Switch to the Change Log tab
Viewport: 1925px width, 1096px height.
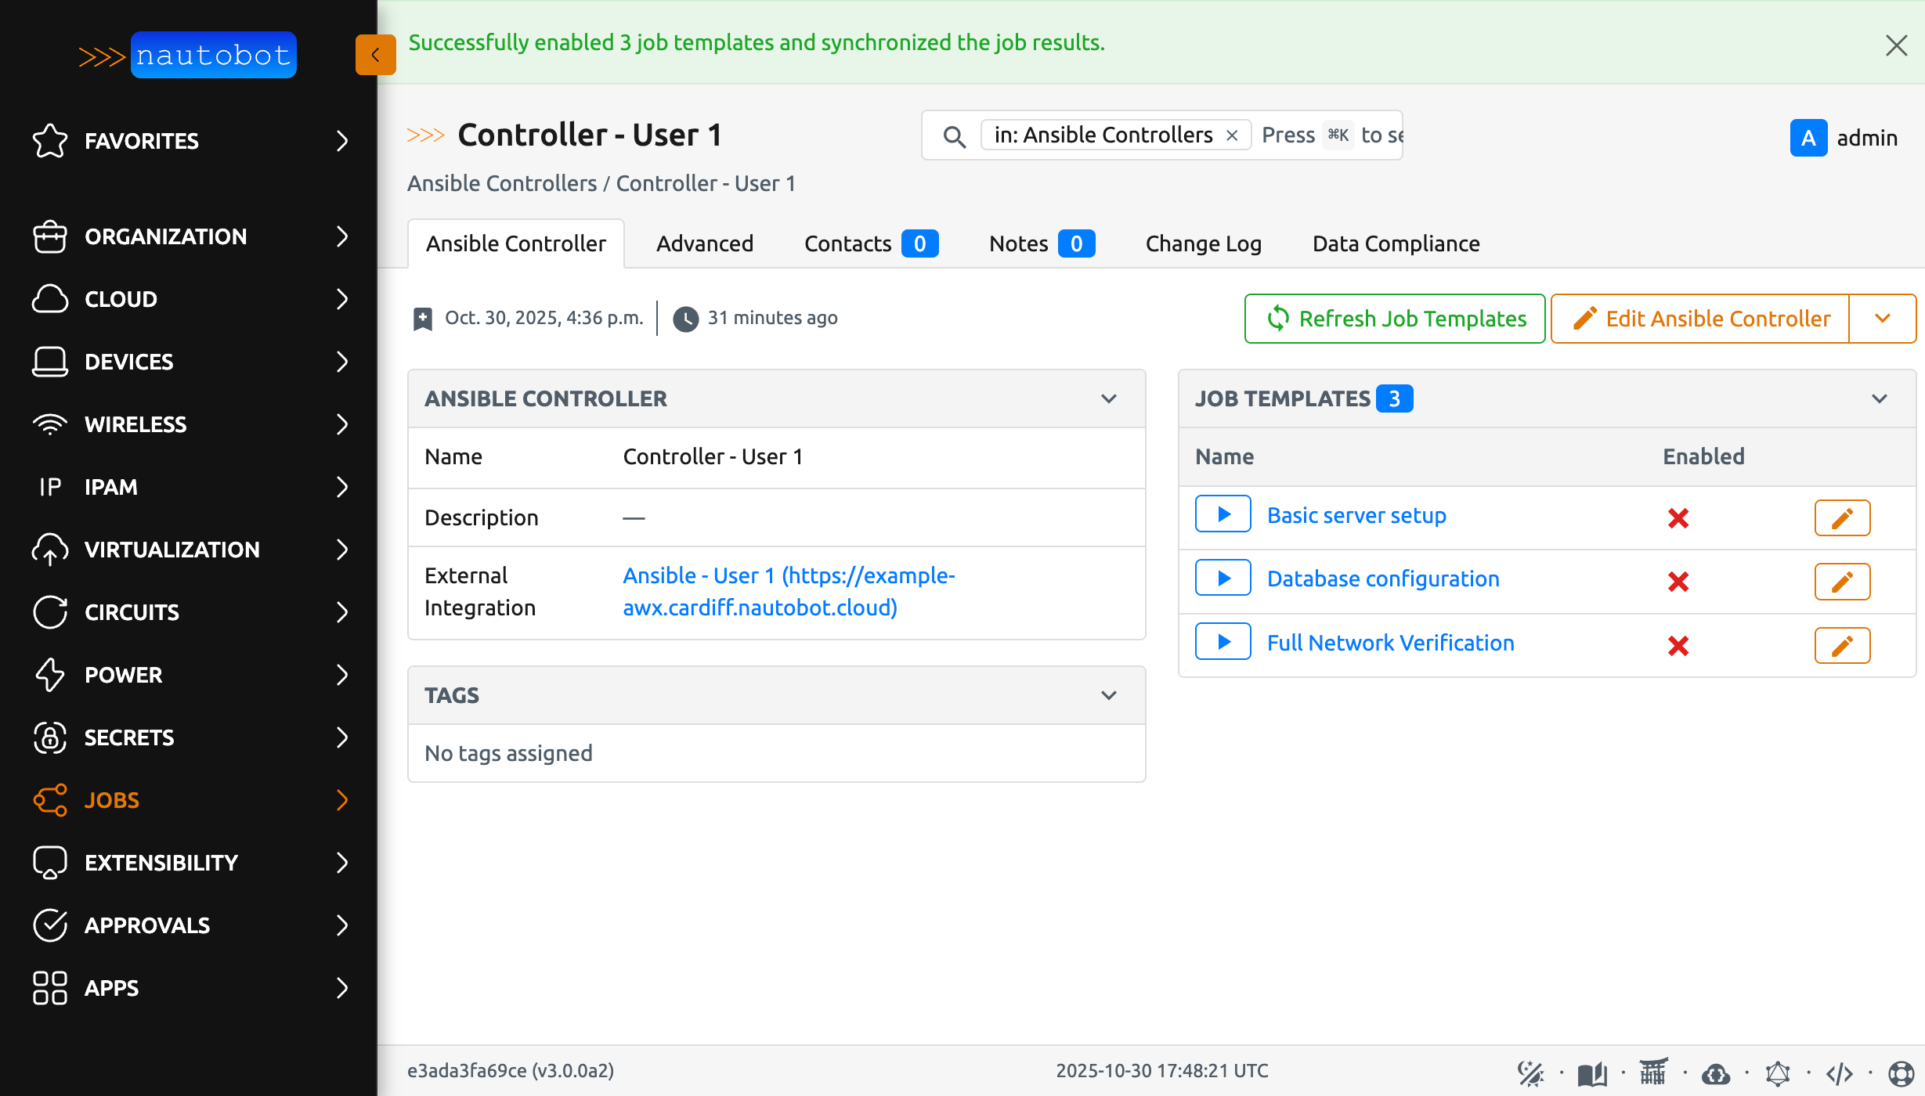[x=1202, y=243]
